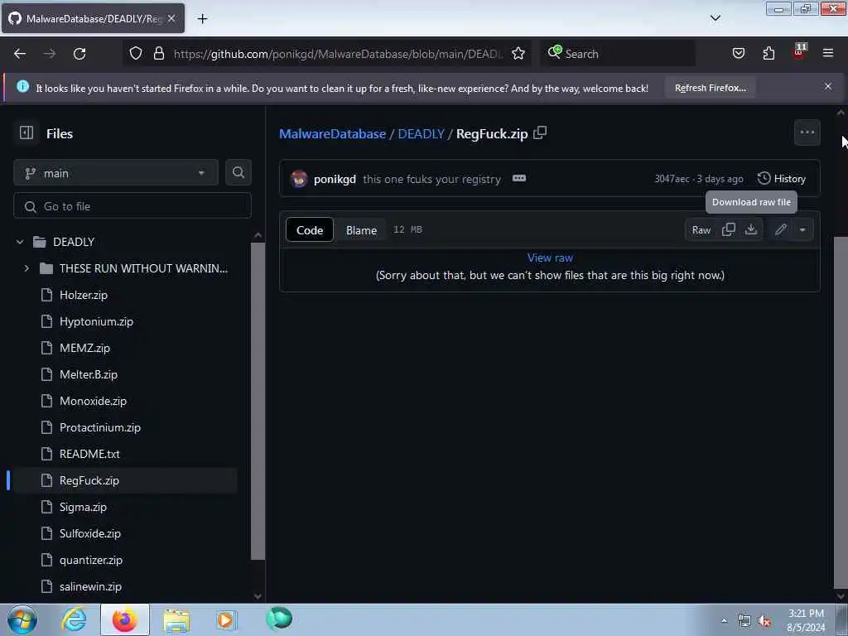Viewport: 848px width, 636px height.
Task: Open the red extension badge icon
Action: 799,52
